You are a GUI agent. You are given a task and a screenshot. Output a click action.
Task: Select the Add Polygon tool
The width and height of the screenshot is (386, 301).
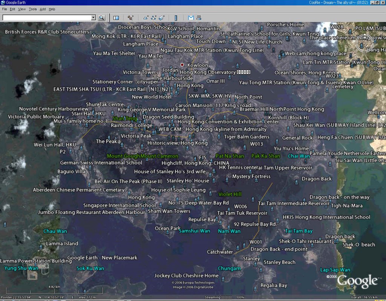(146, 18)
